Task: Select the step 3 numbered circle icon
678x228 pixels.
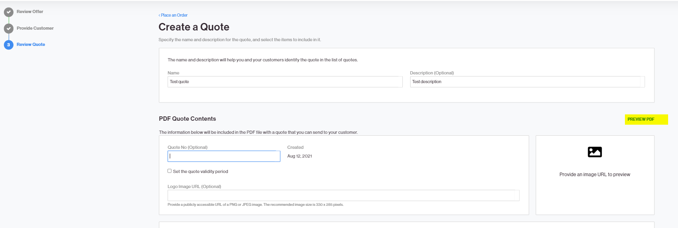Action: [9, 45]
